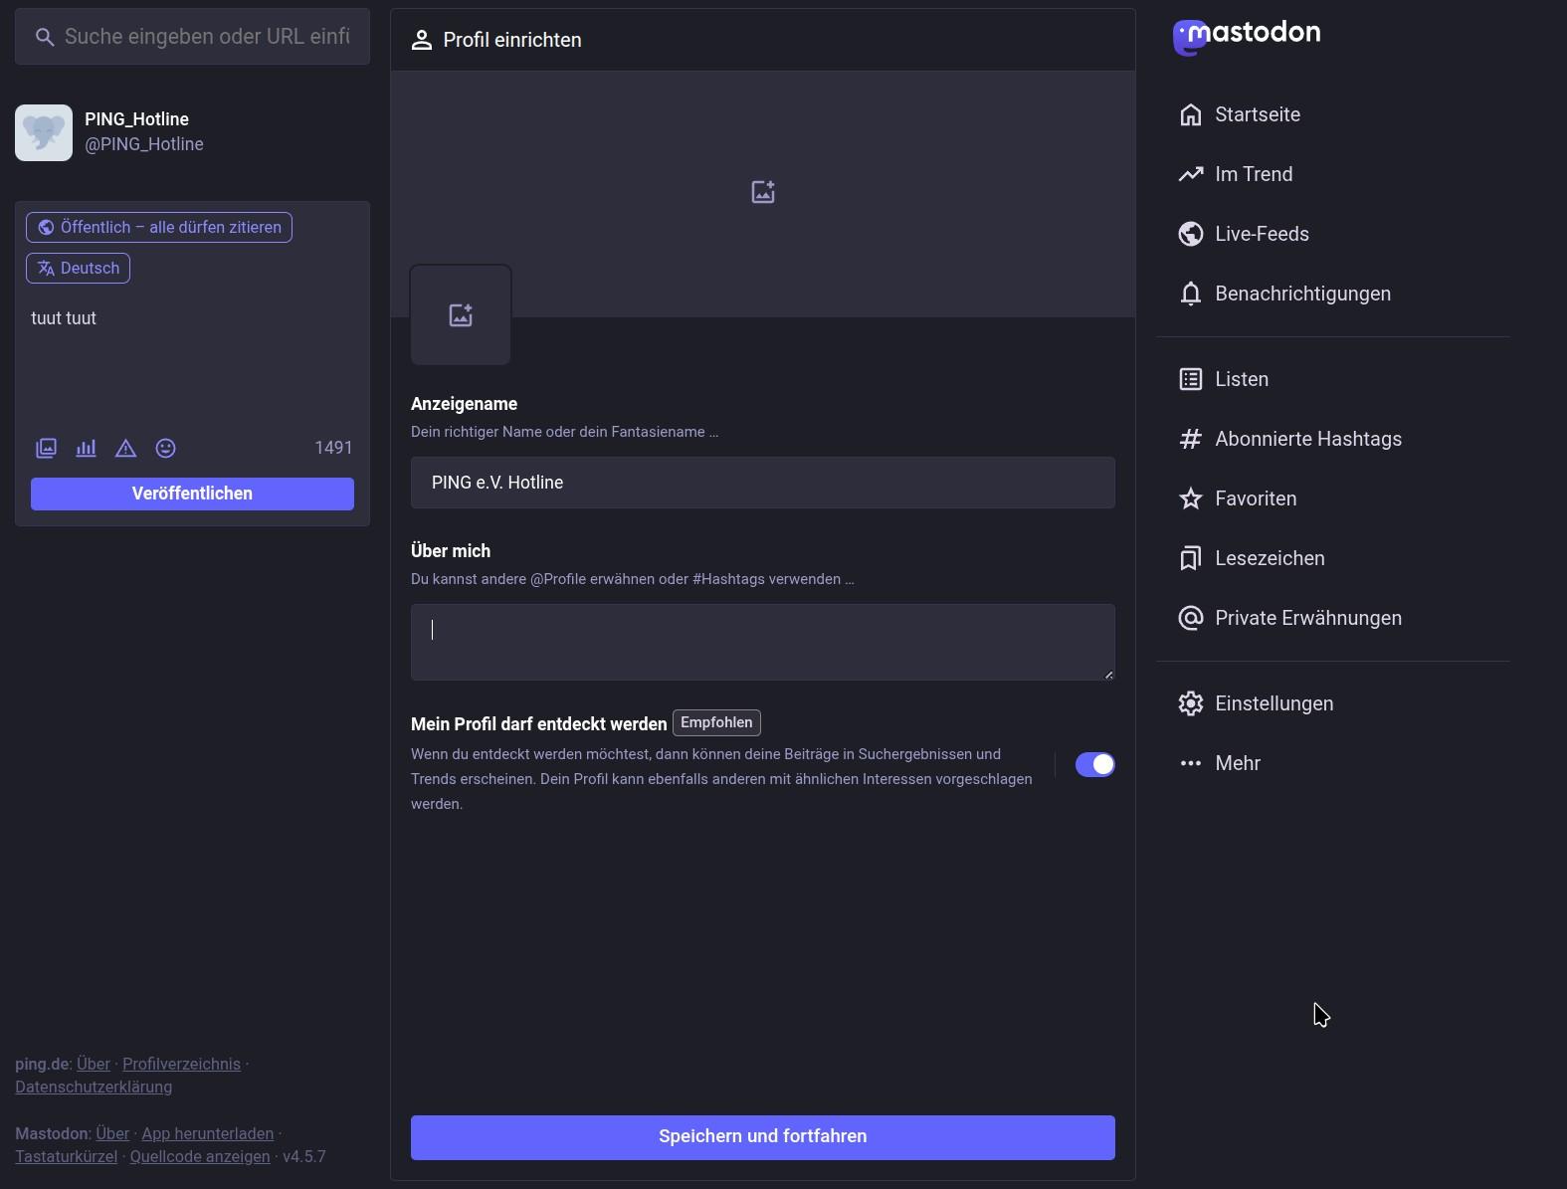The width and height of the screenshot is (1567, 1189).
Task: Open Live-Feeds
Action: coord(1261,234)
